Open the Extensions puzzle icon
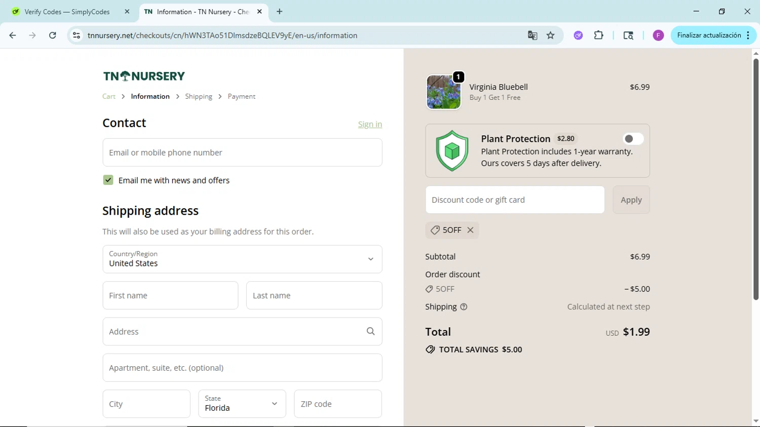This screenshot has height=427, width=760. (x=599, y=35)
